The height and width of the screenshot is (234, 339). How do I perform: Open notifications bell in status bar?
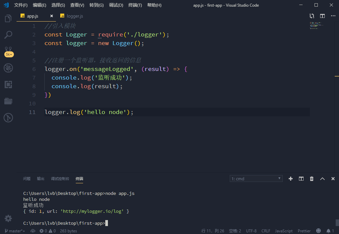click(x=330, y=231)
